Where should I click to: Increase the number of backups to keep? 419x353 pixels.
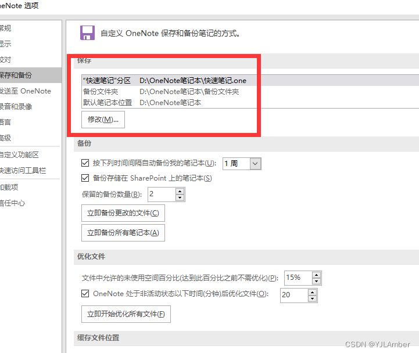(180, 191)
